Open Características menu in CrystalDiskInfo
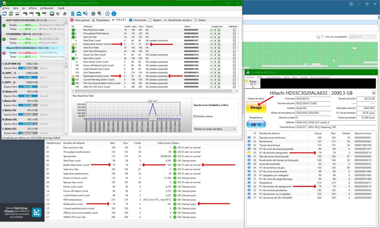380x228 pixels. [273, 77]
